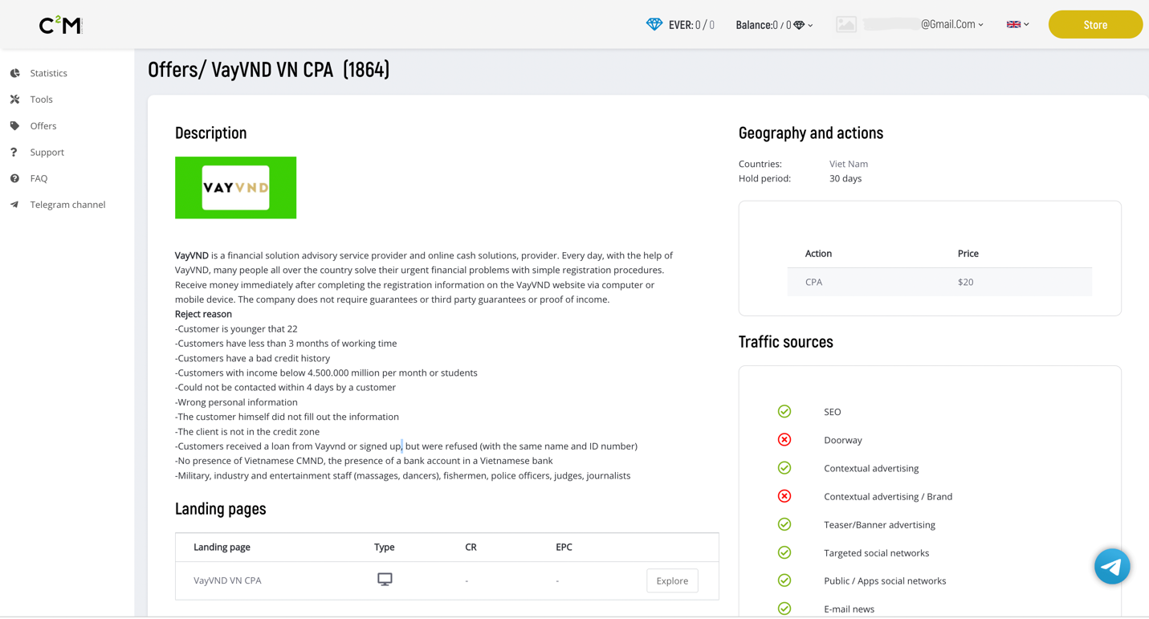Click the check beside E-mail news
Viewport: 1149px width, 619px height.
tap(784, 609)
